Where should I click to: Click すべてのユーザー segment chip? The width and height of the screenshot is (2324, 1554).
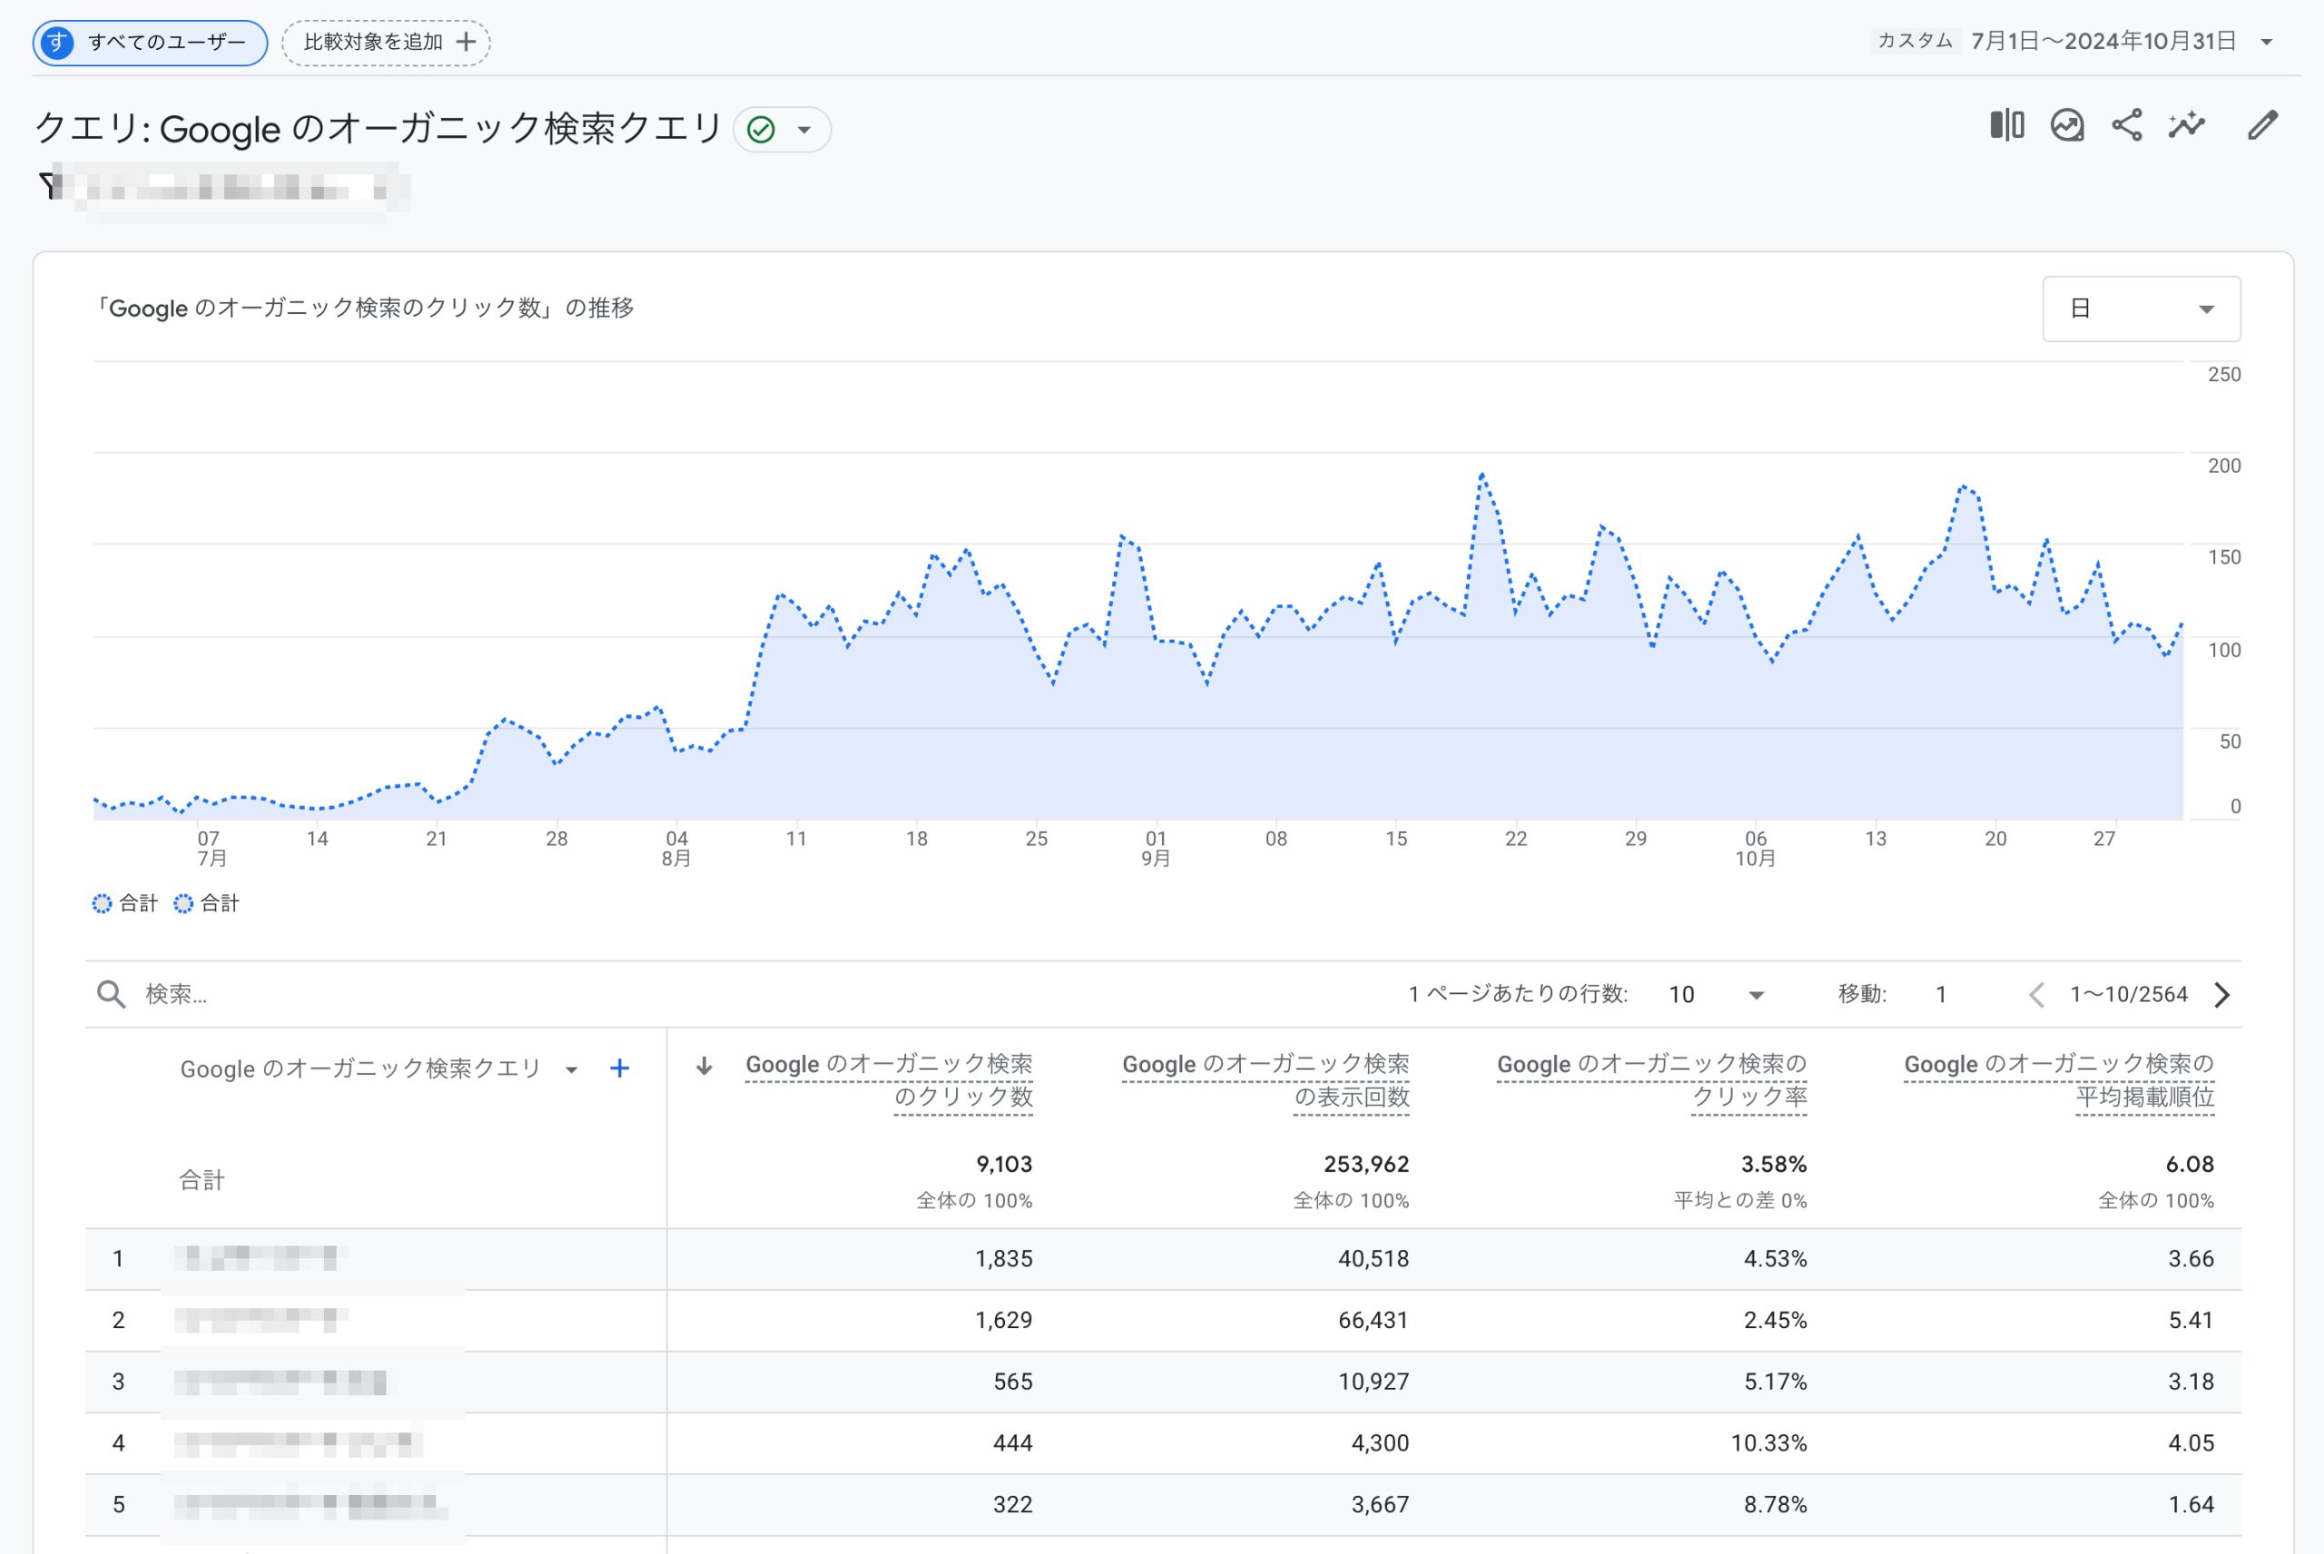tap(150, 43)
